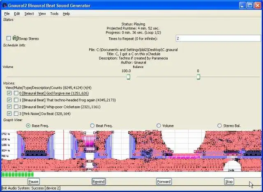Click the Forward button
The width and height of the screenshot is (263, 192).
(x=164, y=182)
